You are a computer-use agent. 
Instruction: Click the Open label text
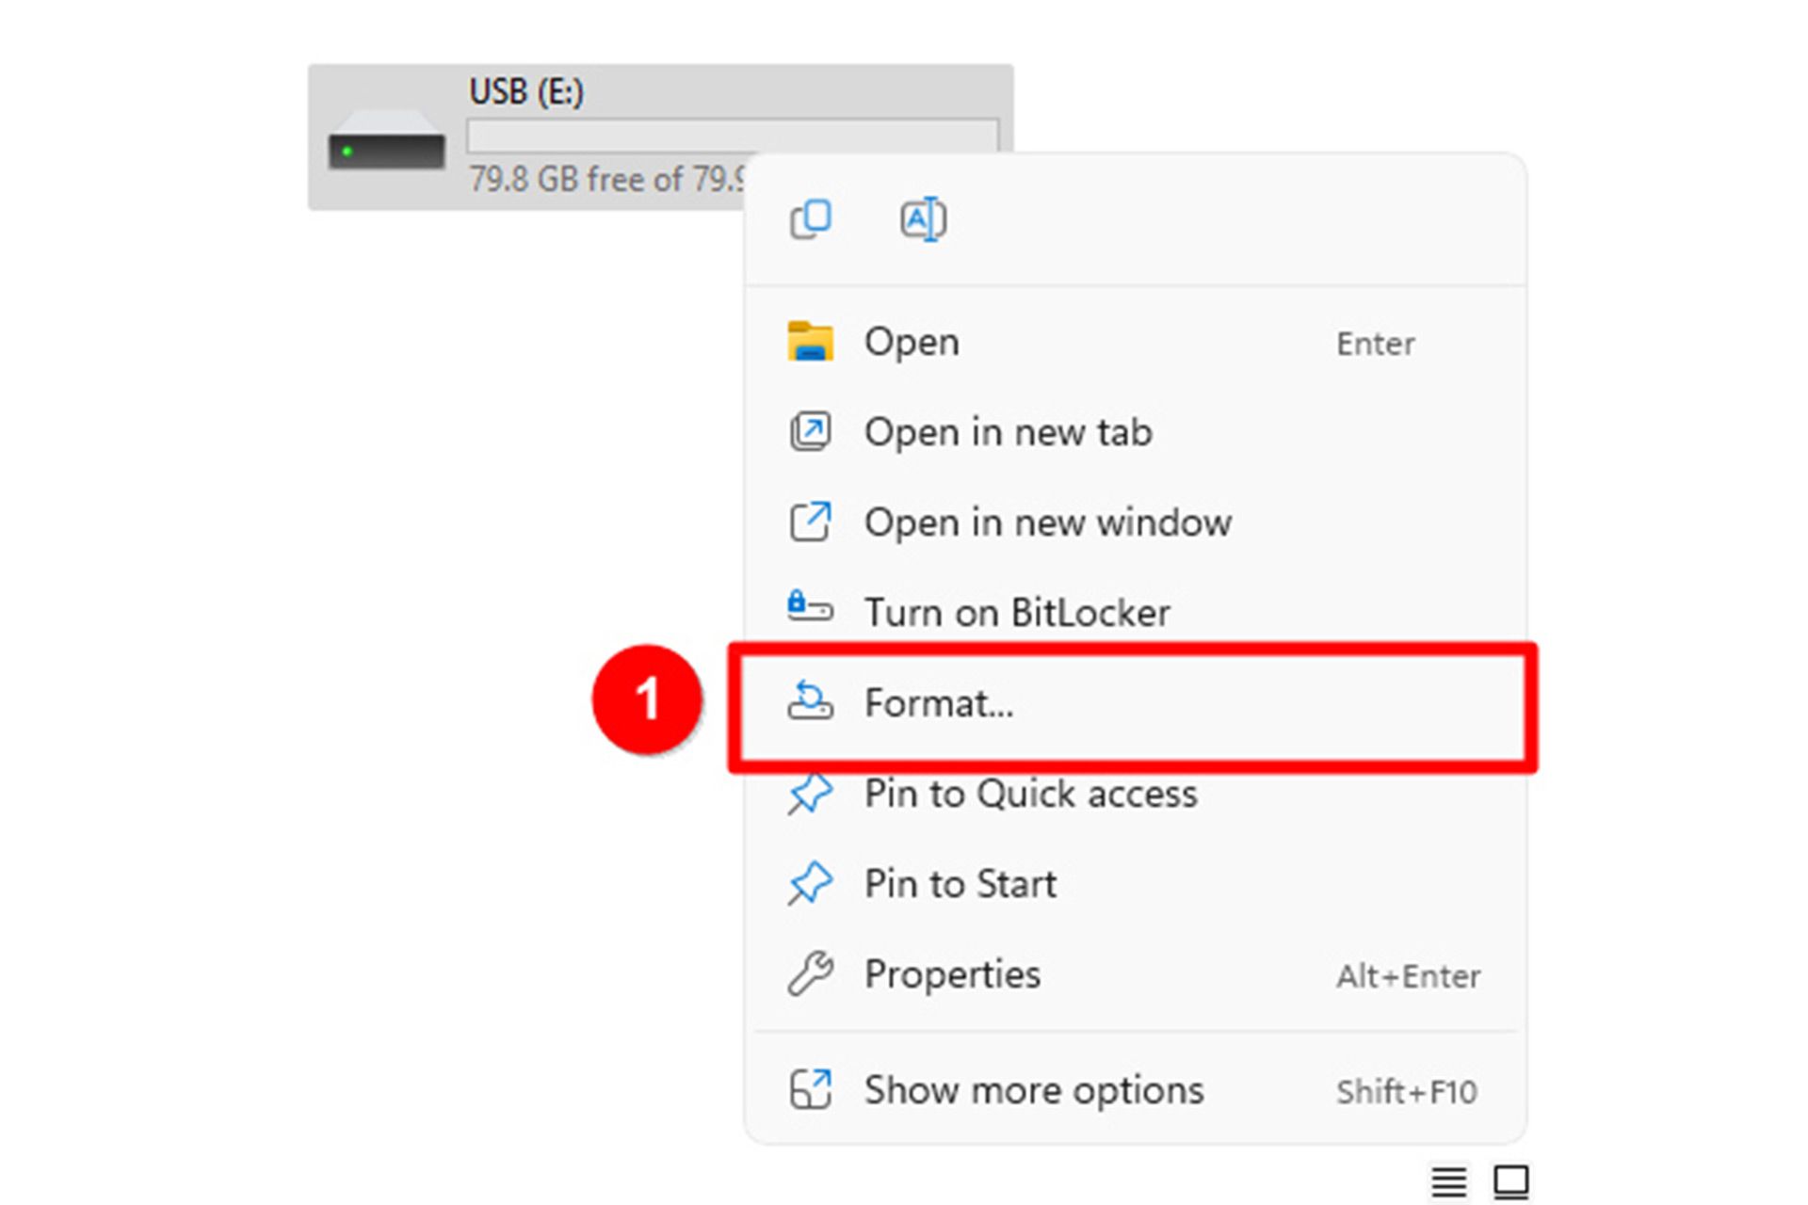coord(912,342)
